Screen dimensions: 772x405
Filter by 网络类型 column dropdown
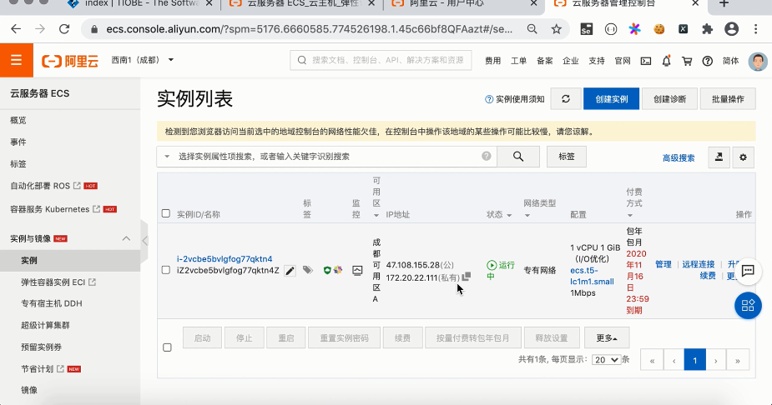[x=527, y=215]
